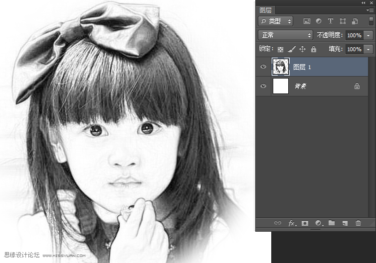Viewport: 376px width, 263px height.
Task: Select the 图层 panel tab
Action: (x=265, y=10)
